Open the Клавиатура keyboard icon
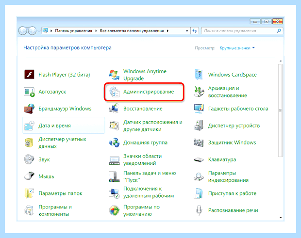This screenshot has height=238, width=301. click(199, 159)
